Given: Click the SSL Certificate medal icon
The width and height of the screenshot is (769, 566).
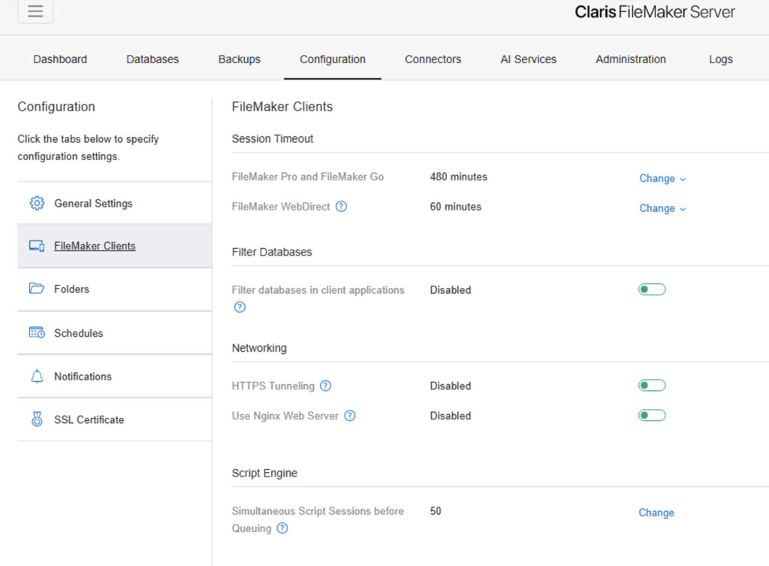Looking at the screenshot, I should click(x=37, y=419).
